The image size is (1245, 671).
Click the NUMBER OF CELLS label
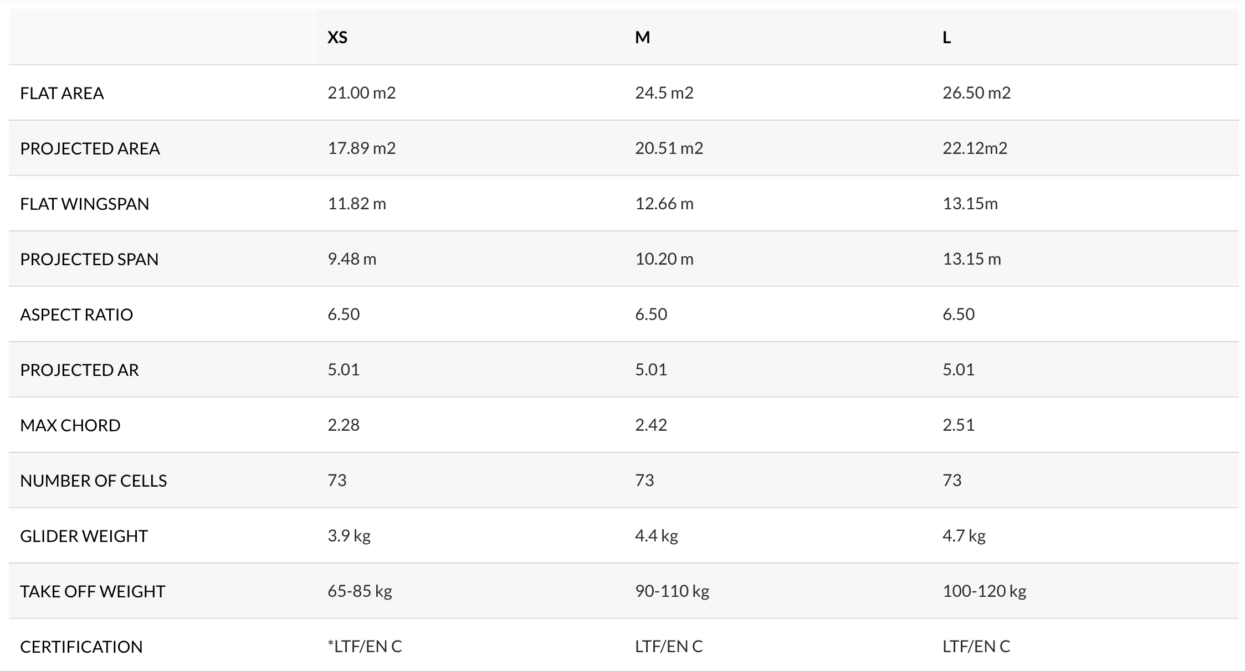[x=93, y=481]
